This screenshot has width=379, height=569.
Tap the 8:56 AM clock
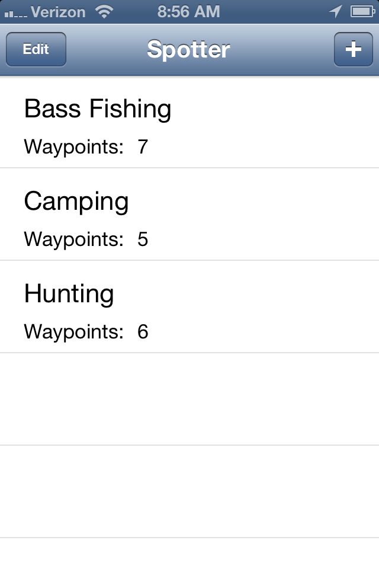[188, 12]
